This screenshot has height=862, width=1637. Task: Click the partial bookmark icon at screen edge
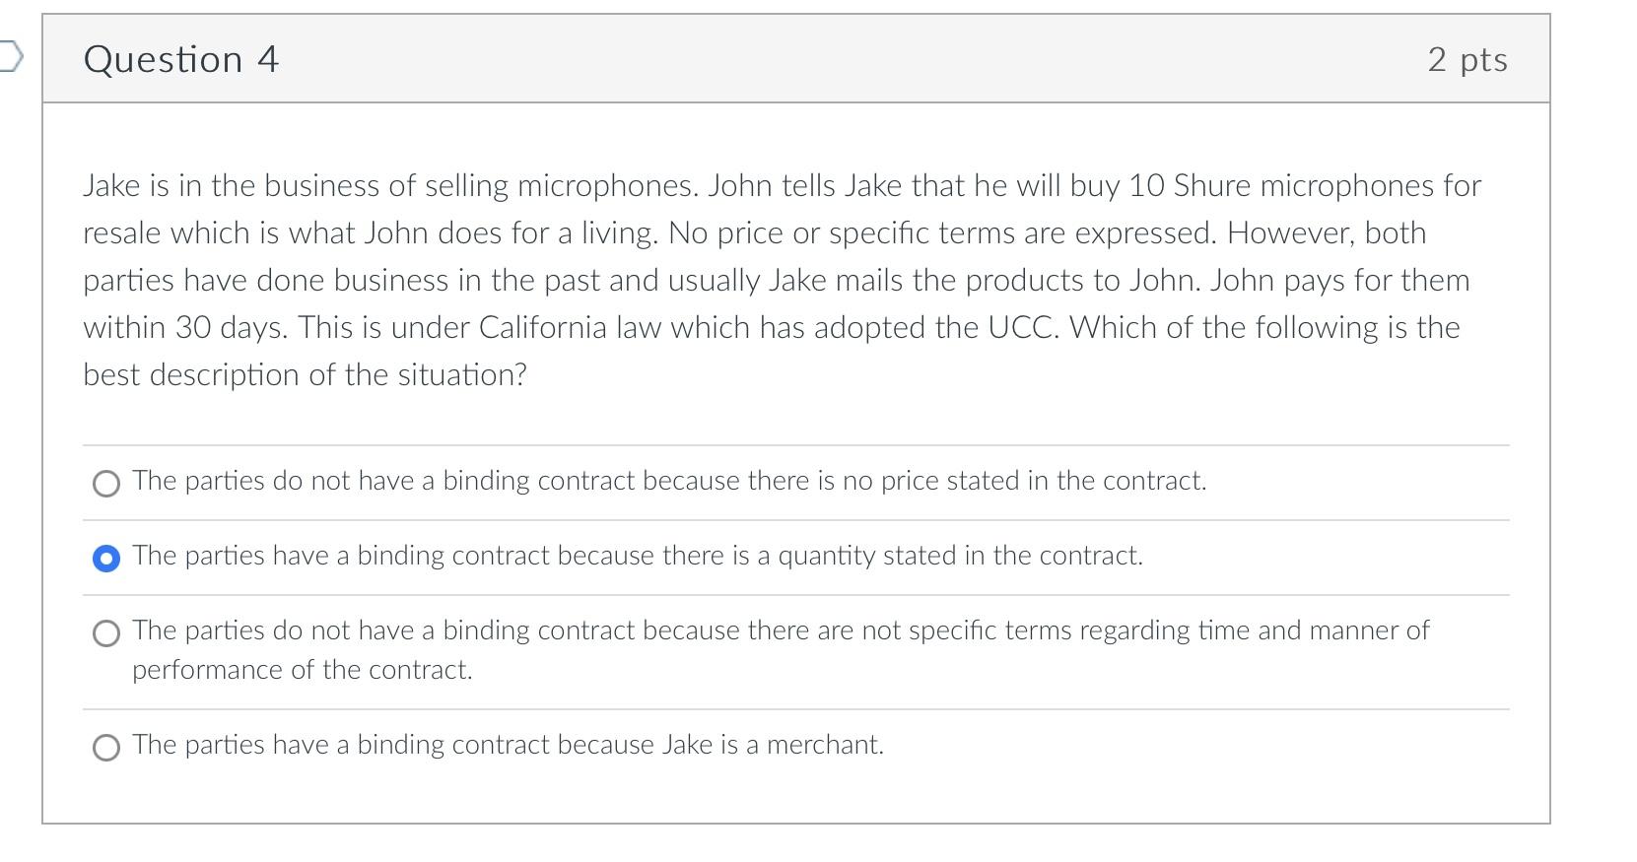click(x=8, y=59)
